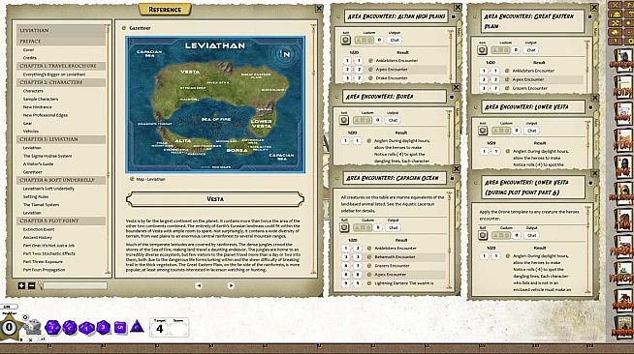634x354 pixels.
Task: Click roll button in Borea encounters table
Action: click(x=344, y=120)
